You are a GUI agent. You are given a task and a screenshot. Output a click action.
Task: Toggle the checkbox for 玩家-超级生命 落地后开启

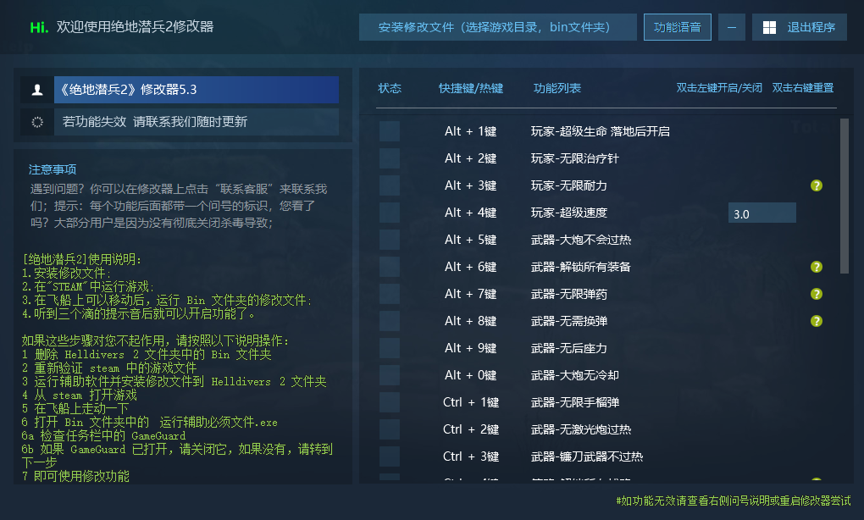[x=390, y=131]
